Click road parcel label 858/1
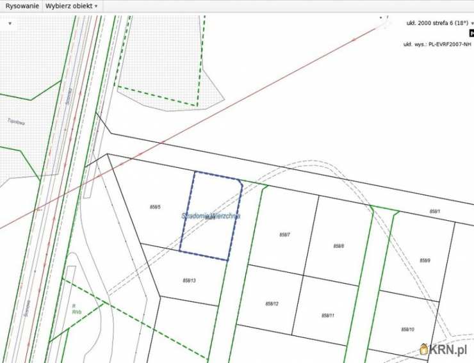Screen dimensions: 474x363 pos(434,211)
